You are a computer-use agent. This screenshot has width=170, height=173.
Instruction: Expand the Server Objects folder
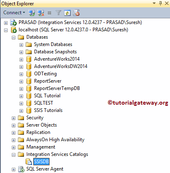tap(13, 125)
